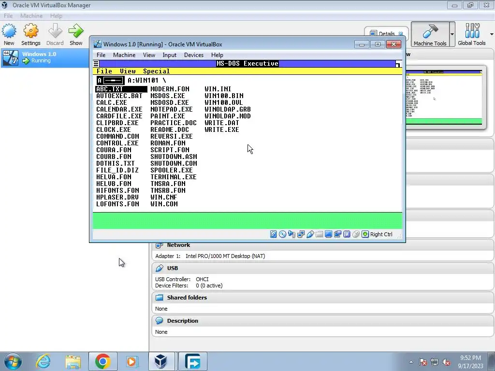Click MS-DOS Executive size box icon

pos(398,64)
